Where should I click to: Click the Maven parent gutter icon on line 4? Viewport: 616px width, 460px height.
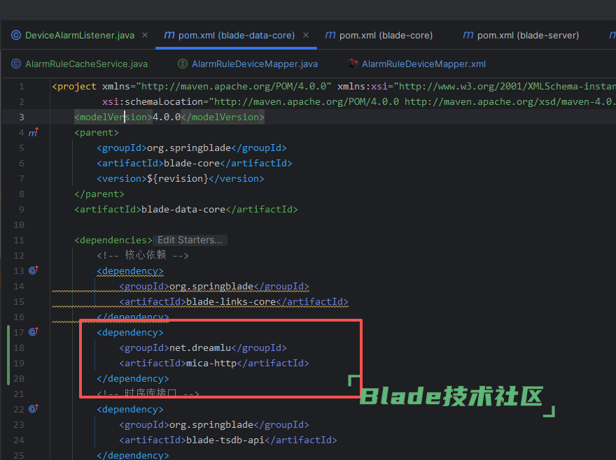pos(33,132)
